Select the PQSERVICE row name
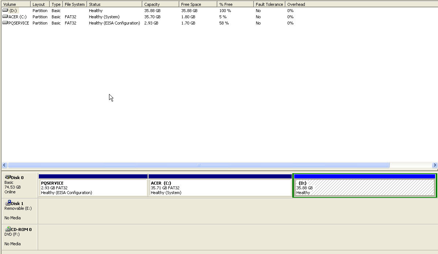Viewport: 438px width, 254px height. pos(19,23)
